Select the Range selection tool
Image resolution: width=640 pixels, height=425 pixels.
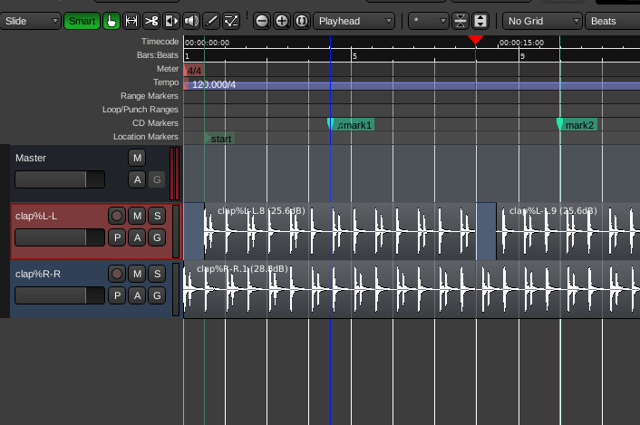point(131,21)
